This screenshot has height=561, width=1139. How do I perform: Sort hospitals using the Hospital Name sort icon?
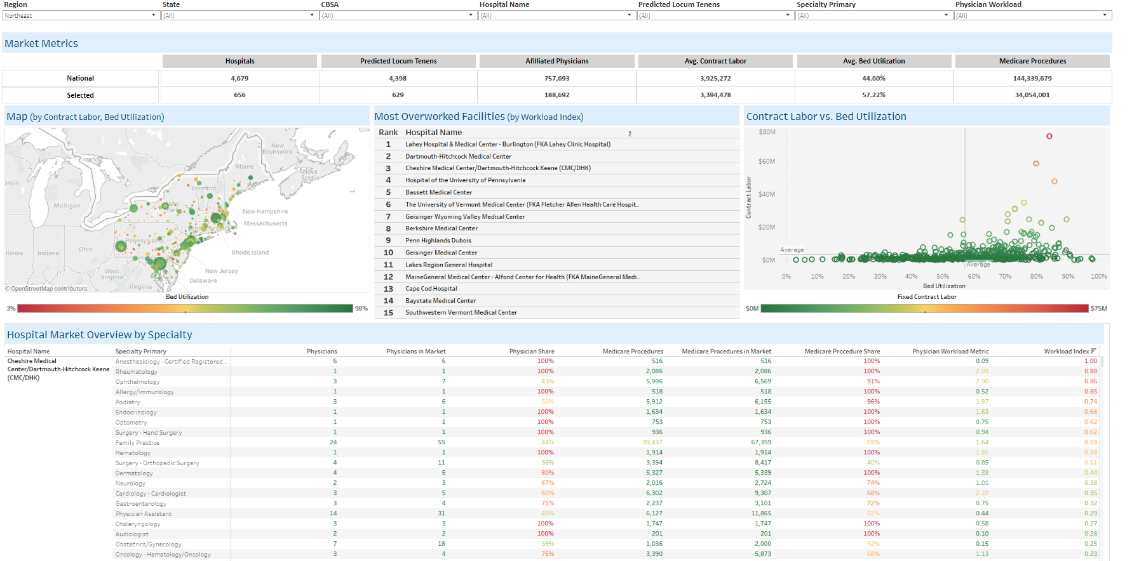pos(630,133)
